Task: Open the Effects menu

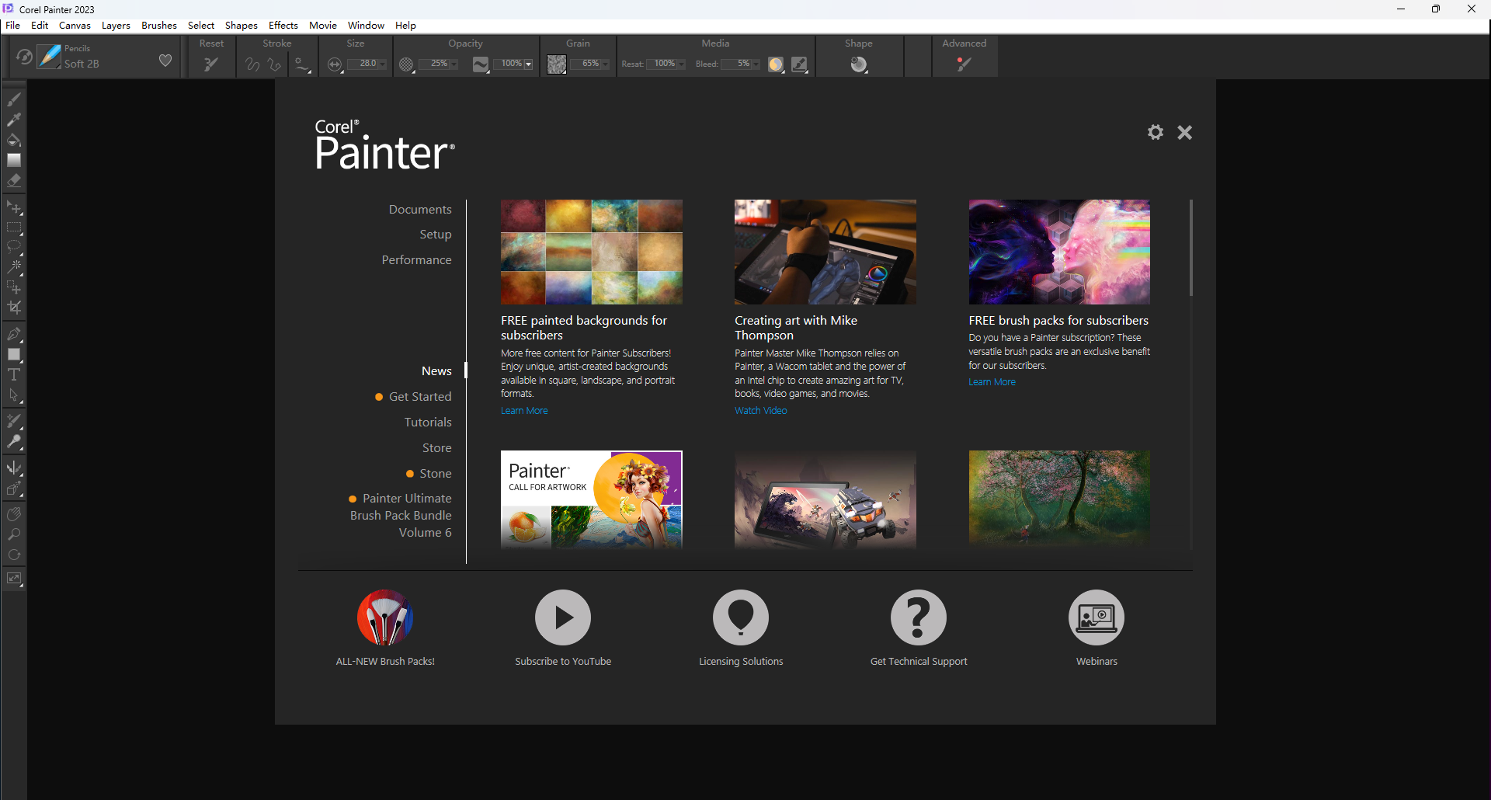Action: click(x=283, y=26)
